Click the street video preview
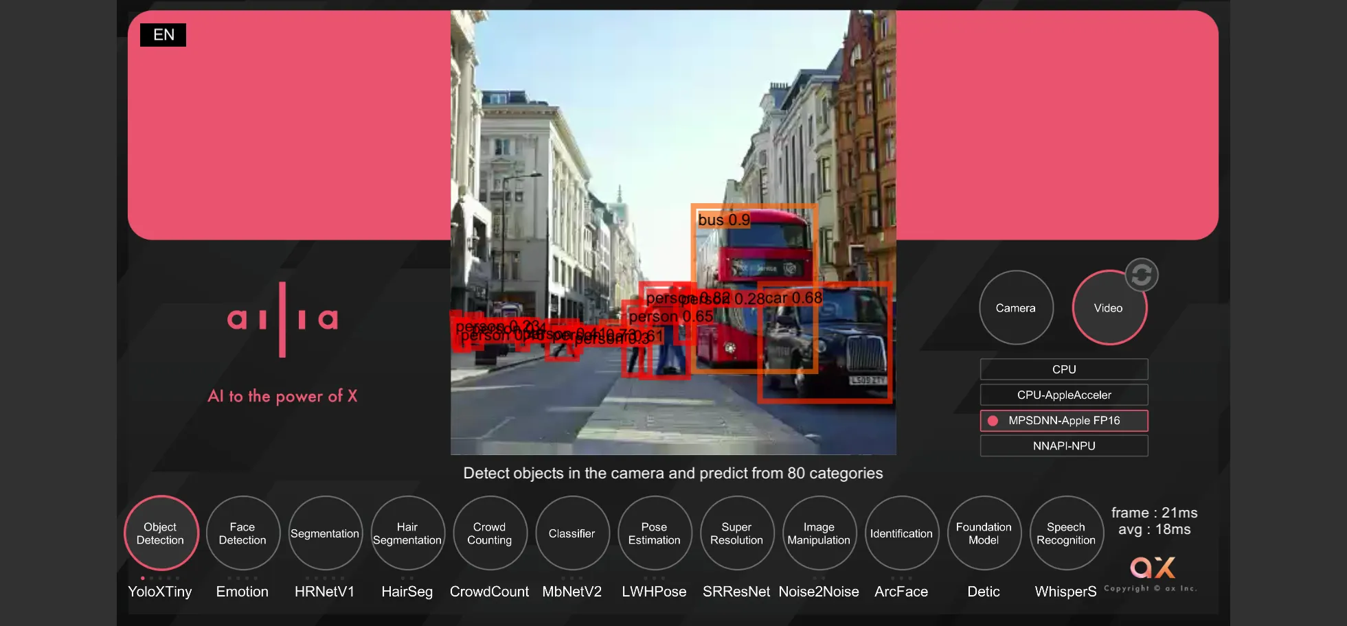Viewport: 1347px width, 626px height. 673,232
